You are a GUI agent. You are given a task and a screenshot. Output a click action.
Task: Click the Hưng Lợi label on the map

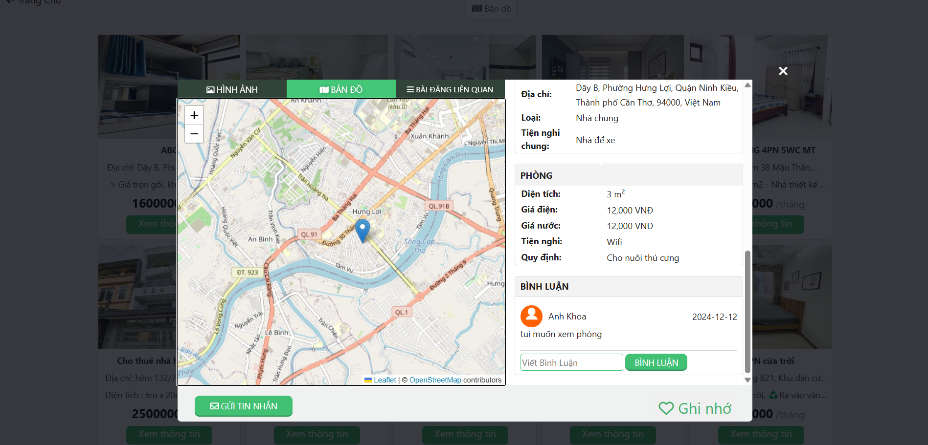pos(366,212)
